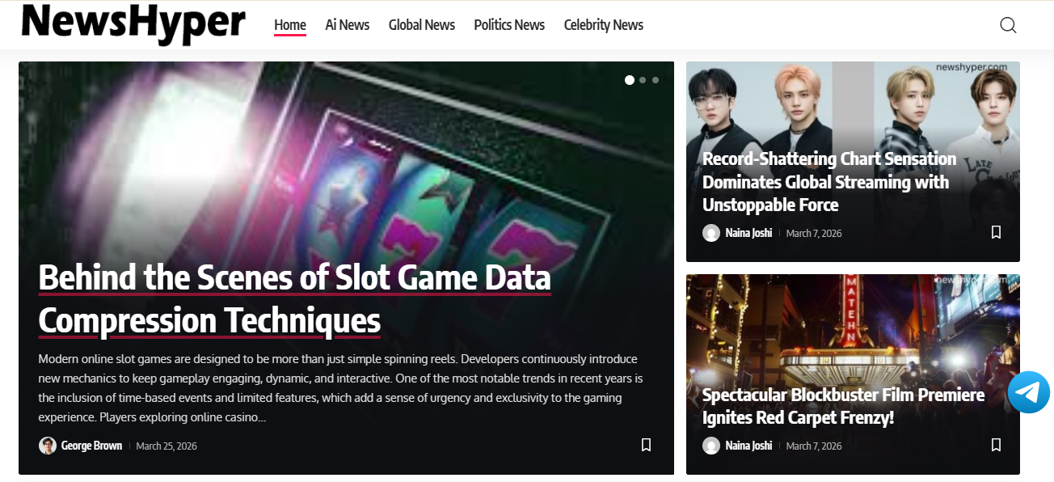Open Celebrity News menu item
Image resolution: width=1054 pixels, height=482 pixels.
[x=604, y=25]
